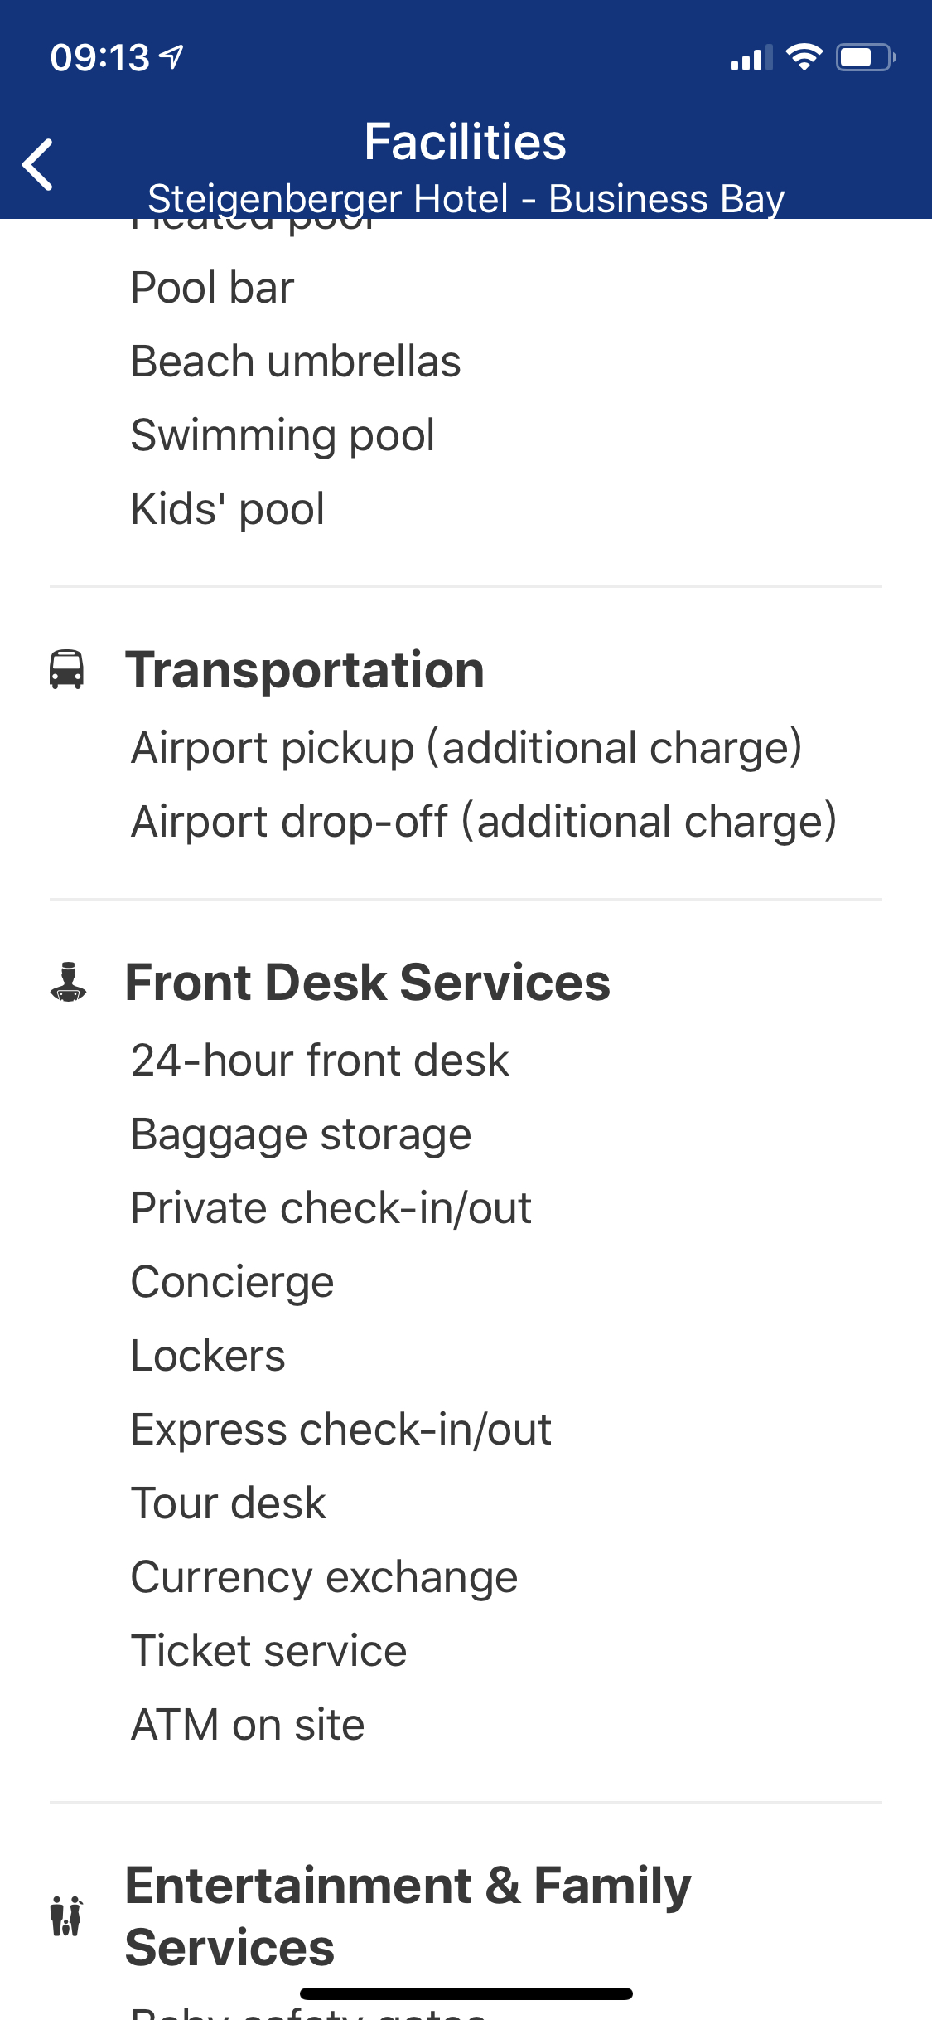Screen dimensions: 932x2020
Task: Tap the back arrow in header
Action: click(38, 165)
